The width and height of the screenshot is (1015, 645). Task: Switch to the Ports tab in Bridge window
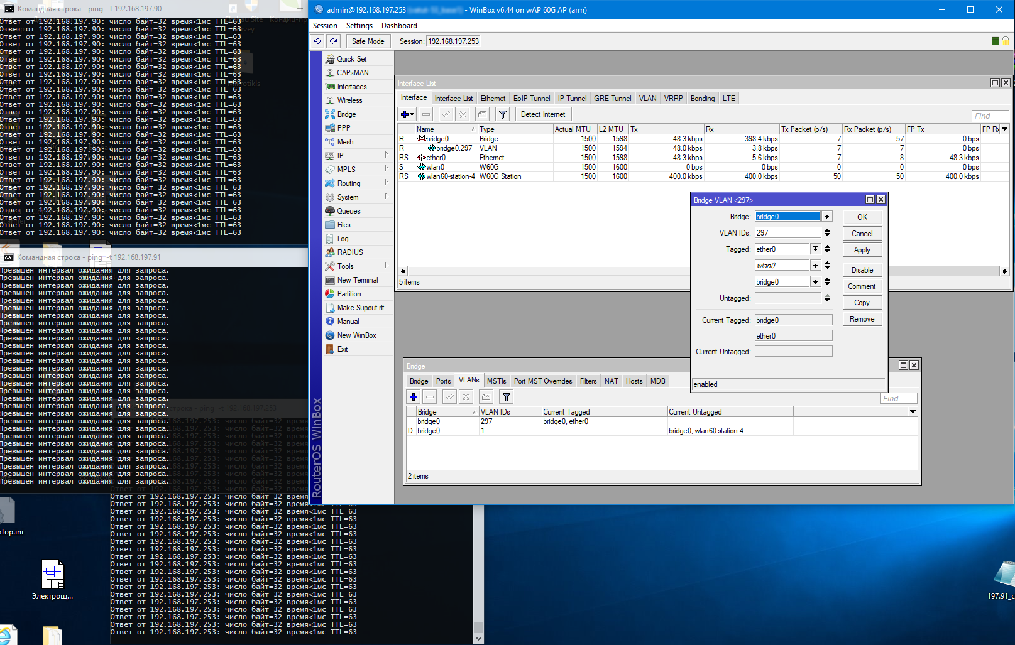point(443,381)
